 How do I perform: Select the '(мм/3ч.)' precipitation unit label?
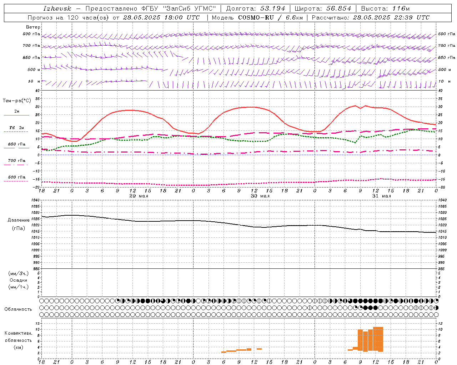point(19,273)
